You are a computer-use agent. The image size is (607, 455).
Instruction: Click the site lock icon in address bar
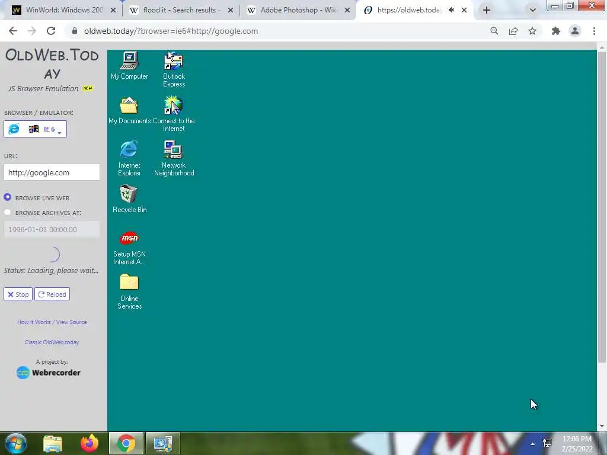[x=75, y=31]
